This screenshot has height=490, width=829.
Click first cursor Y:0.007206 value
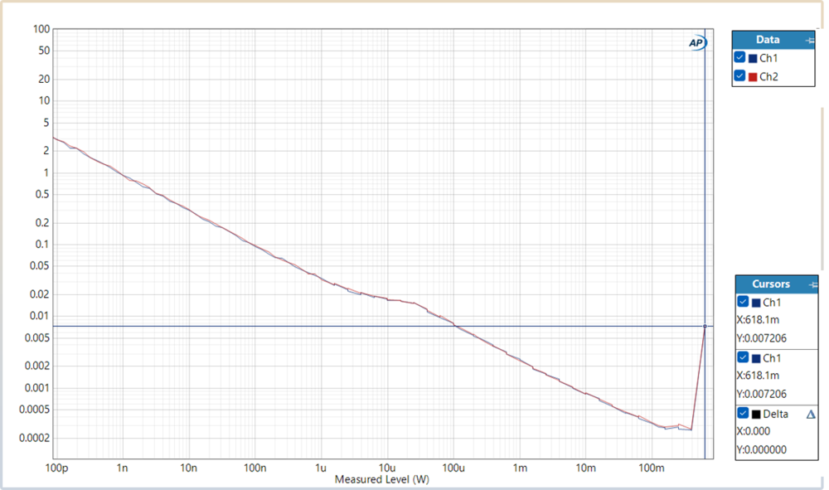coord(761,338)
